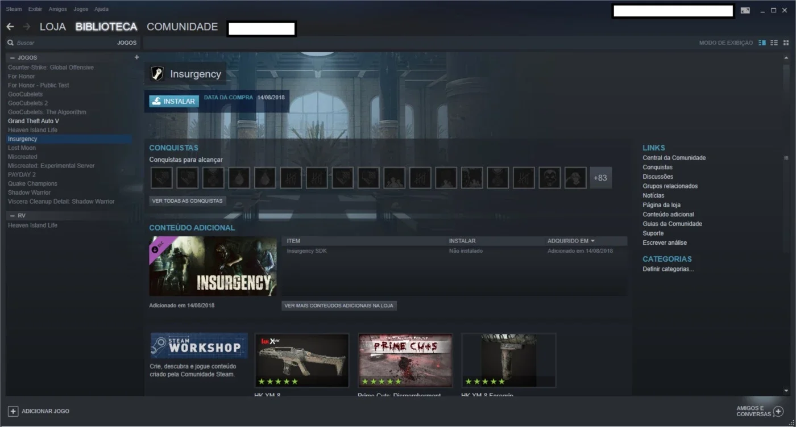The height and width of the screenshot is (427, 796).
Task: Open Amigos e Conversas
Action: click(x=760, y=411)
